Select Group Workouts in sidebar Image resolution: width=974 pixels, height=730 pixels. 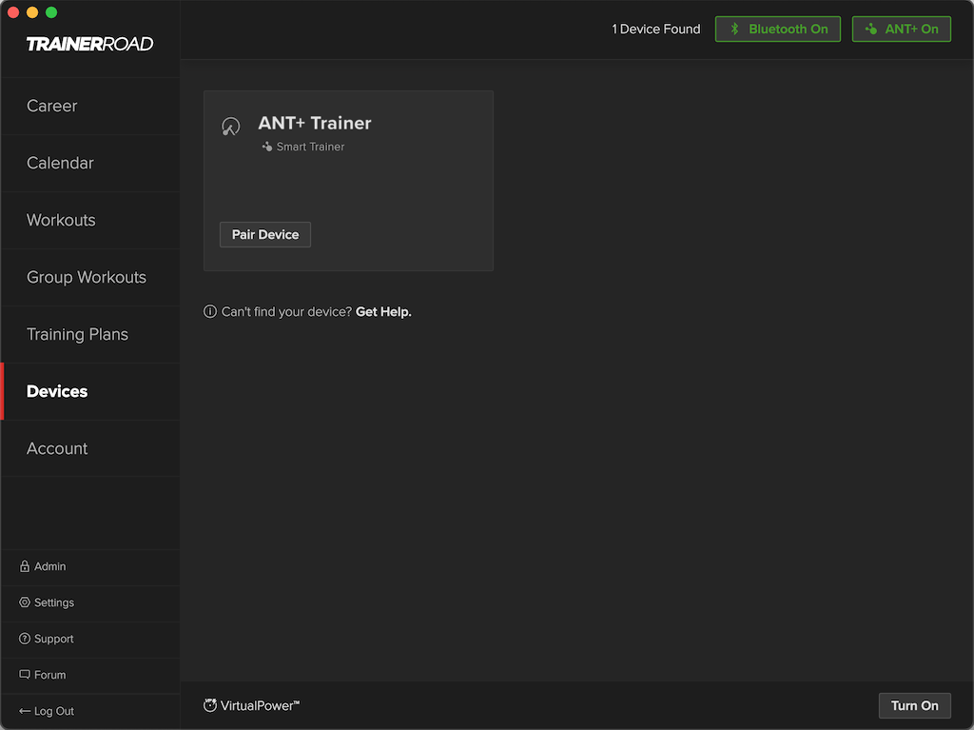click(90, 277)
